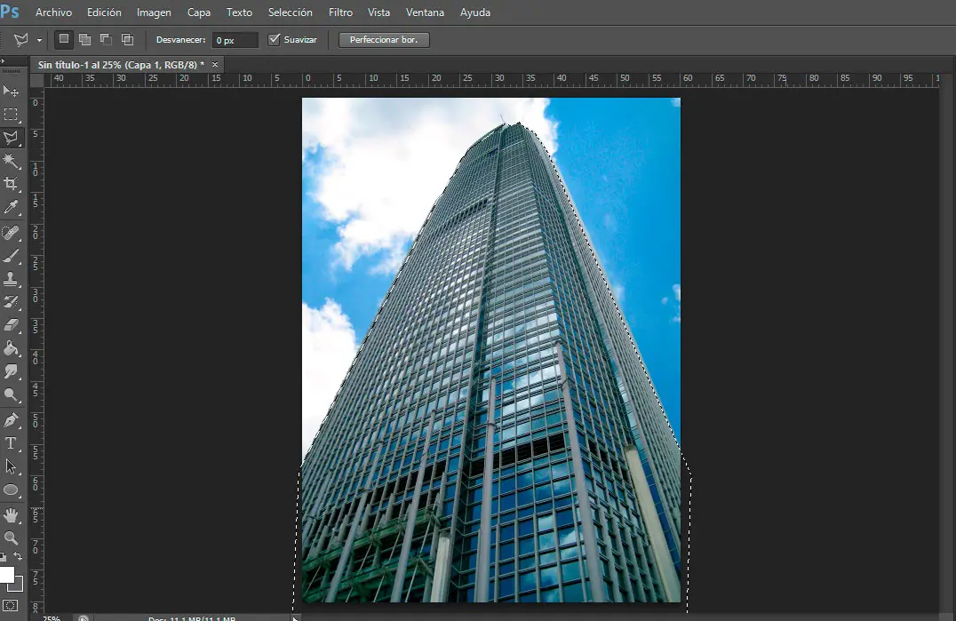This screenshot has width=956, height=621.
Task: Activate the Crop tool
Action: click(x=12, y=184)
